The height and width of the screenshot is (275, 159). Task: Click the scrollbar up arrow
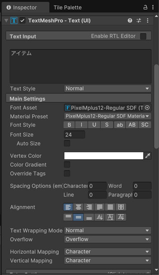click(x=156, y=16)
